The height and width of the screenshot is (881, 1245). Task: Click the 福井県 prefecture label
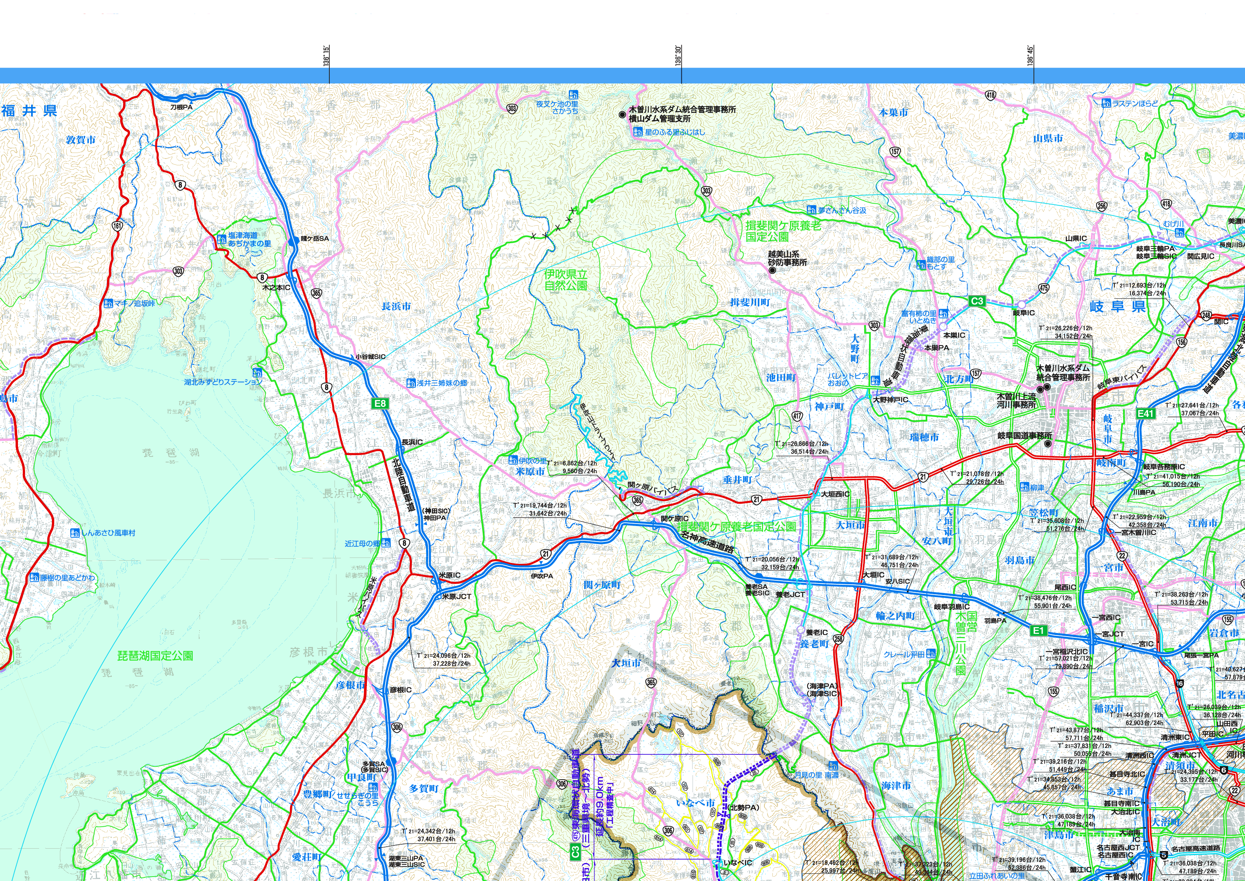coord(29,111)
